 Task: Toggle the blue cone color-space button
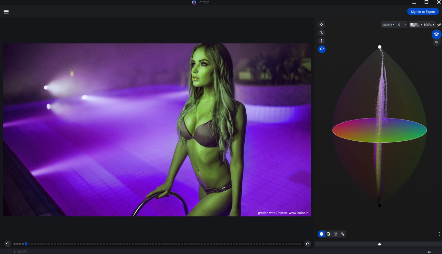(x=436, y=34)
